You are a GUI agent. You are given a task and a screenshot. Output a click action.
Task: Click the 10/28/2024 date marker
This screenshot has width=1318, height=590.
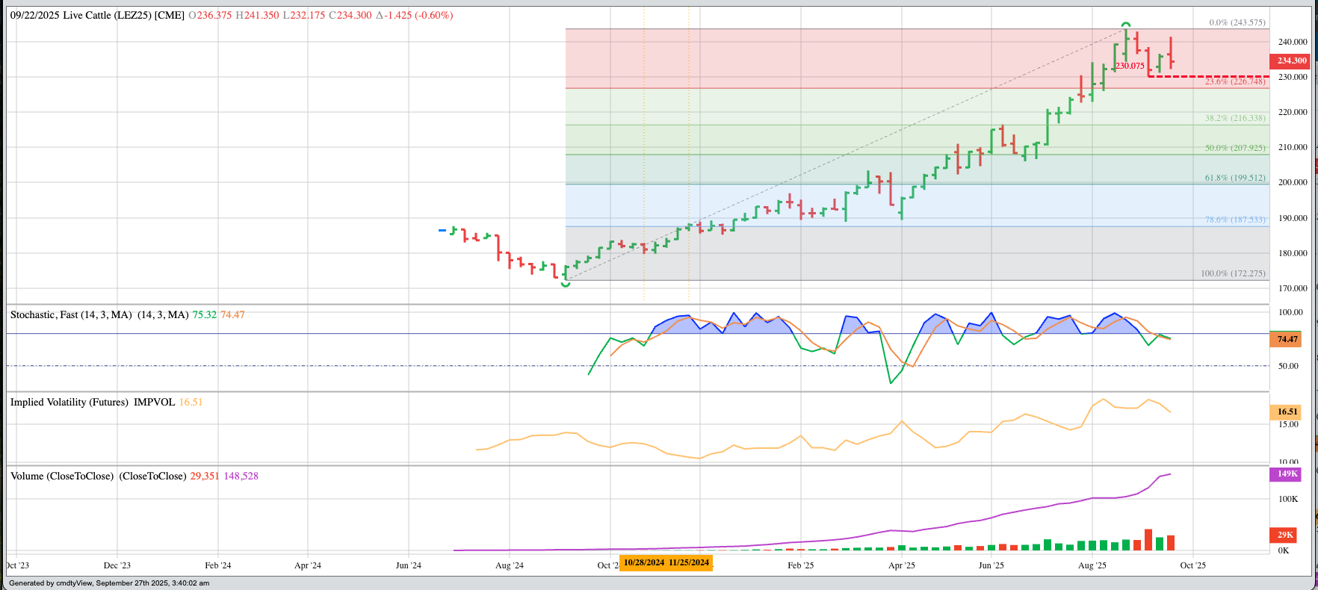pos(643,562)
